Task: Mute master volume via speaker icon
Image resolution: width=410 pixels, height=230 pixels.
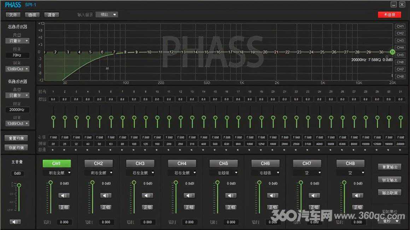Action: coord(15,222)
